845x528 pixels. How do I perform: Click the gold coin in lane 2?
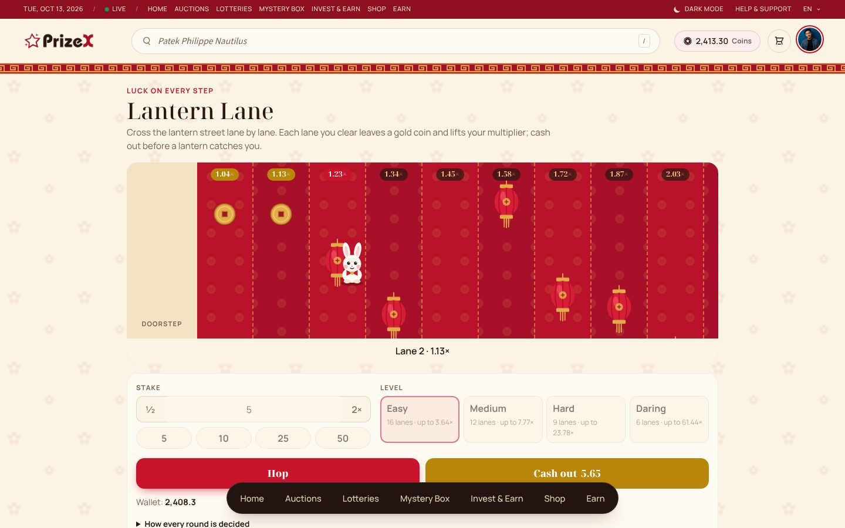281,214
